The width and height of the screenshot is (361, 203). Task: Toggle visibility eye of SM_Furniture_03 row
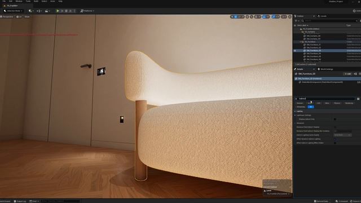(x=295, y=51)
